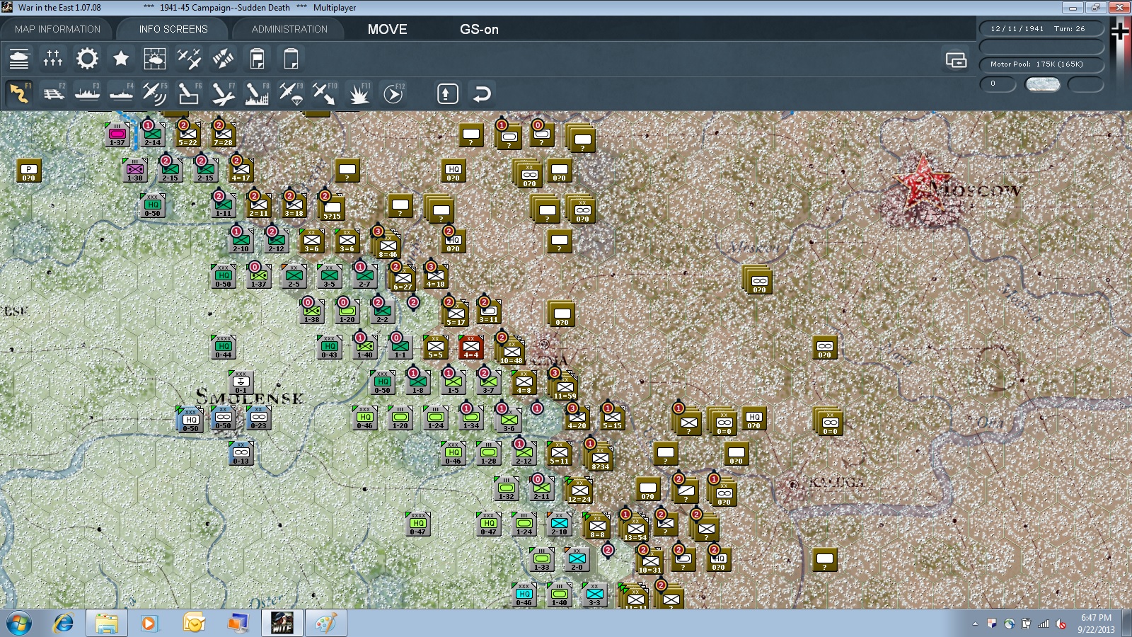Click the crossed arrows toolbar icon
This screenshot has height=637, width=1132.
coord(223,58)
